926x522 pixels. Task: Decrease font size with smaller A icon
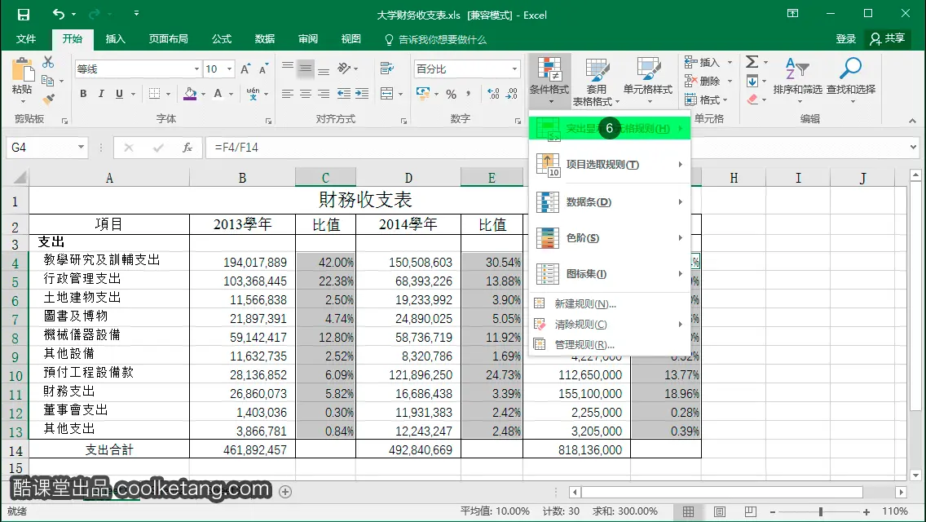click(263, 69)
